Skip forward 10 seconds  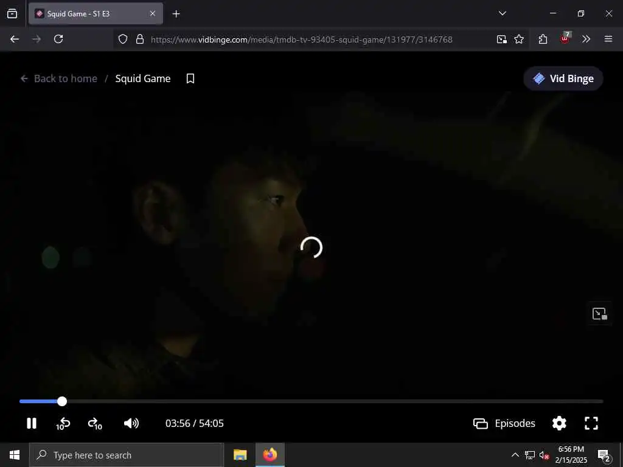95,424
